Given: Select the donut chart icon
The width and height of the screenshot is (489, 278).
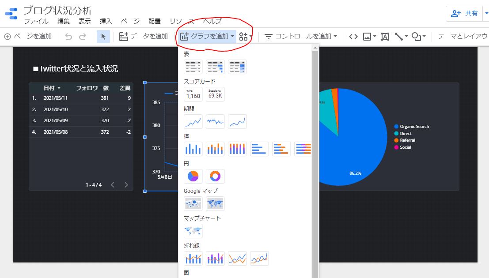Looking at the screenshot, I should (x=215, y=176).
